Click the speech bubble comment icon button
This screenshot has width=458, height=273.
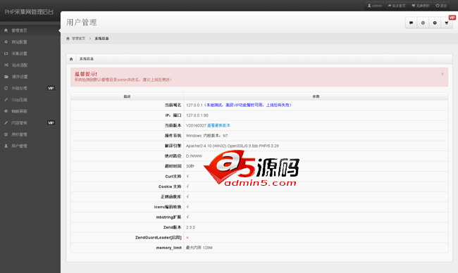[x=411, y=23]
